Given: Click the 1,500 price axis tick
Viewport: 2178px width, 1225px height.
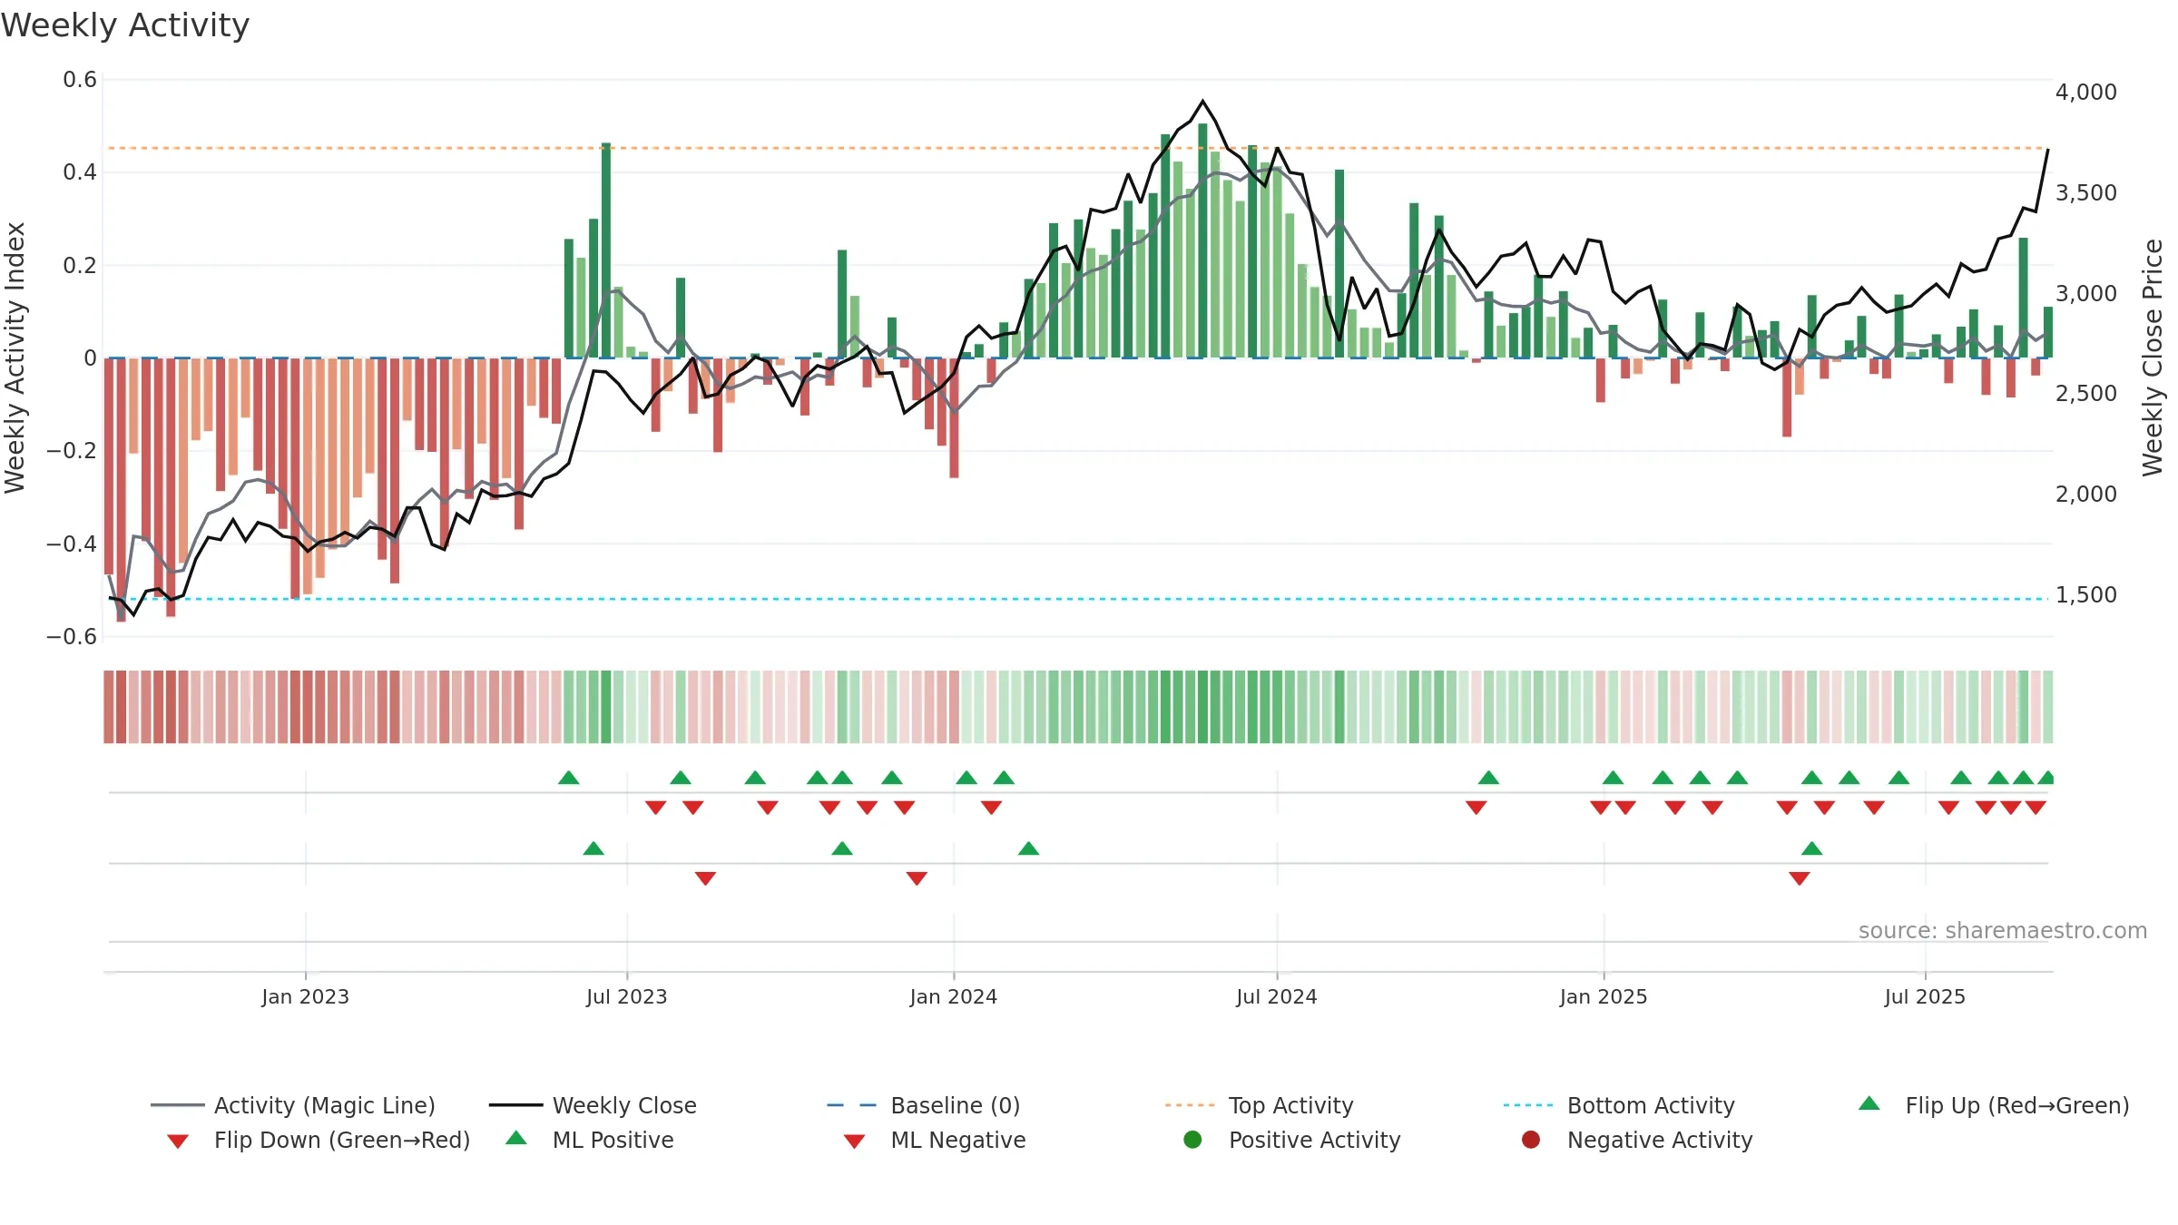Looking at the screenshot, I should (2085, 594).
